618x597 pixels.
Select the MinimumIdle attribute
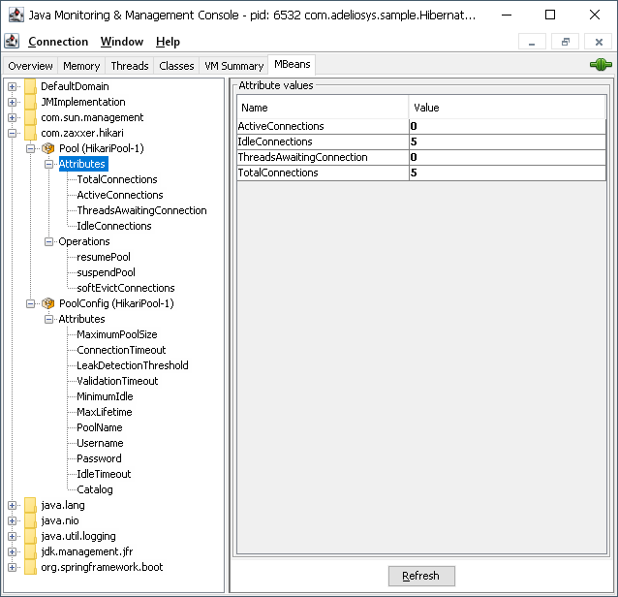point(105,396)
